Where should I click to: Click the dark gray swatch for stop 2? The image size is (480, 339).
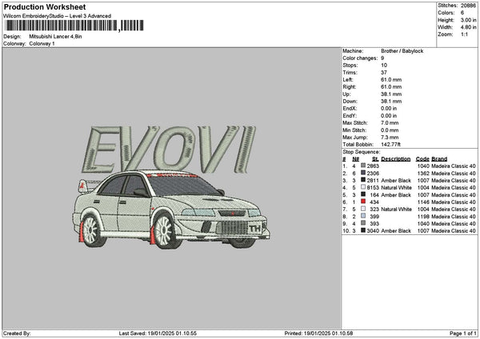[363, 173]
